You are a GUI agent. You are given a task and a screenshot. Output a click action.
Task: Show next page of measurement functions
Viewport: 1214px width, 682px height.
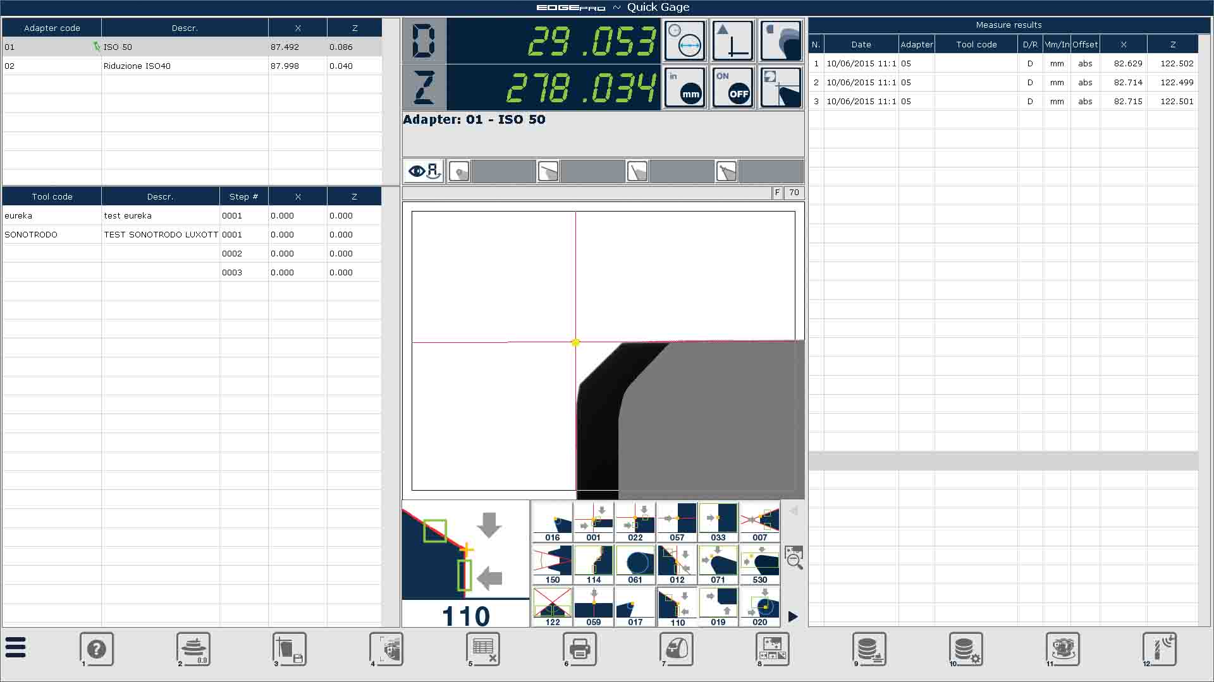click(x=793, y=616)
